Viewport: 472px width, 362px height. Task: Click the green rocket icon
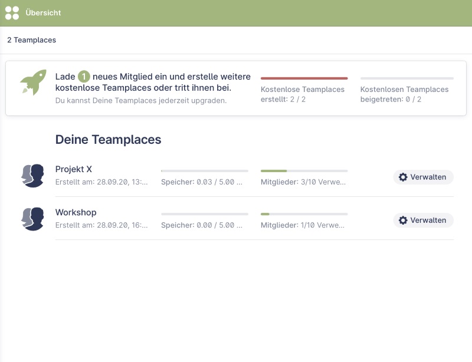point(33,83)
